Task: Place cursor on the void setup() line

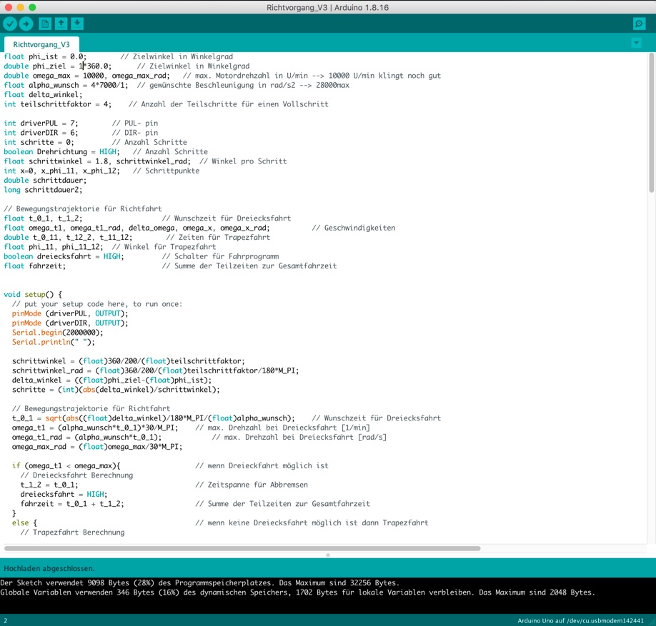Action: click(x=34, y=294)
